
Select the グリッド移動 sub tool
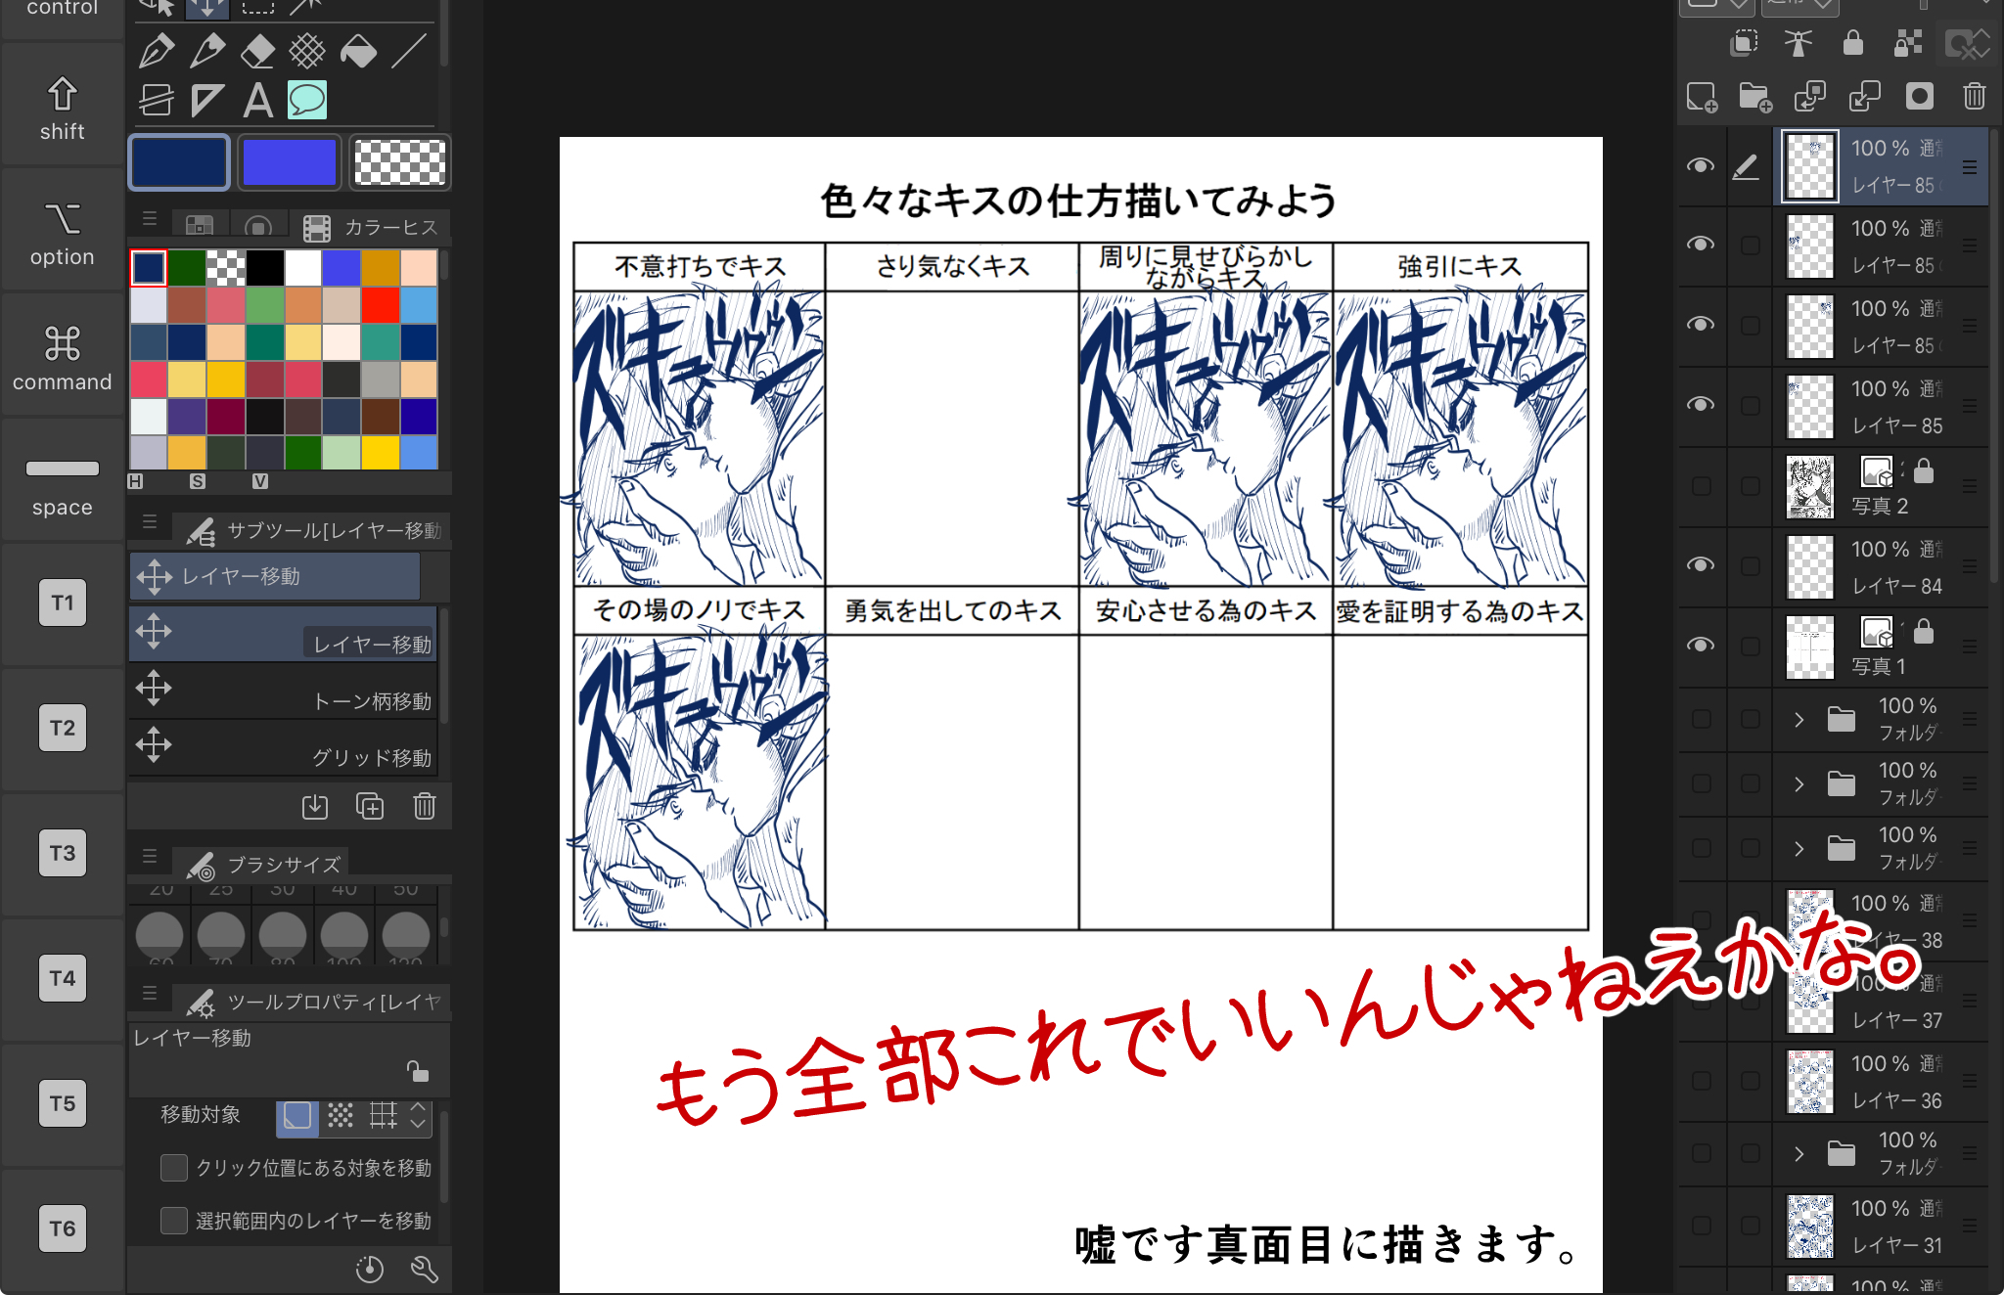coord(284,748)
